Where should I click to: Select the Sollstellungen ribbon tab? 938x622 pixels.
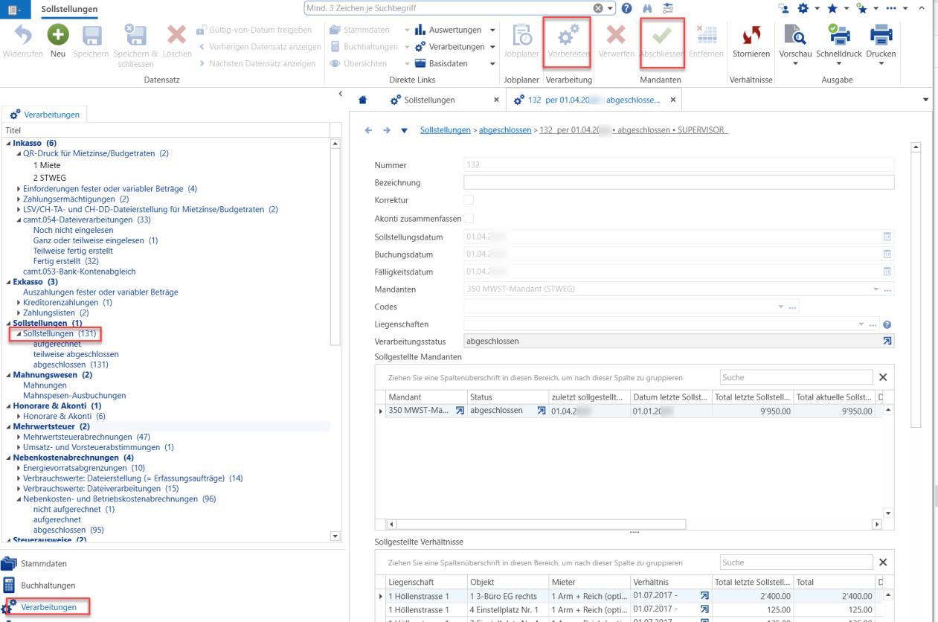click(69, 9)
